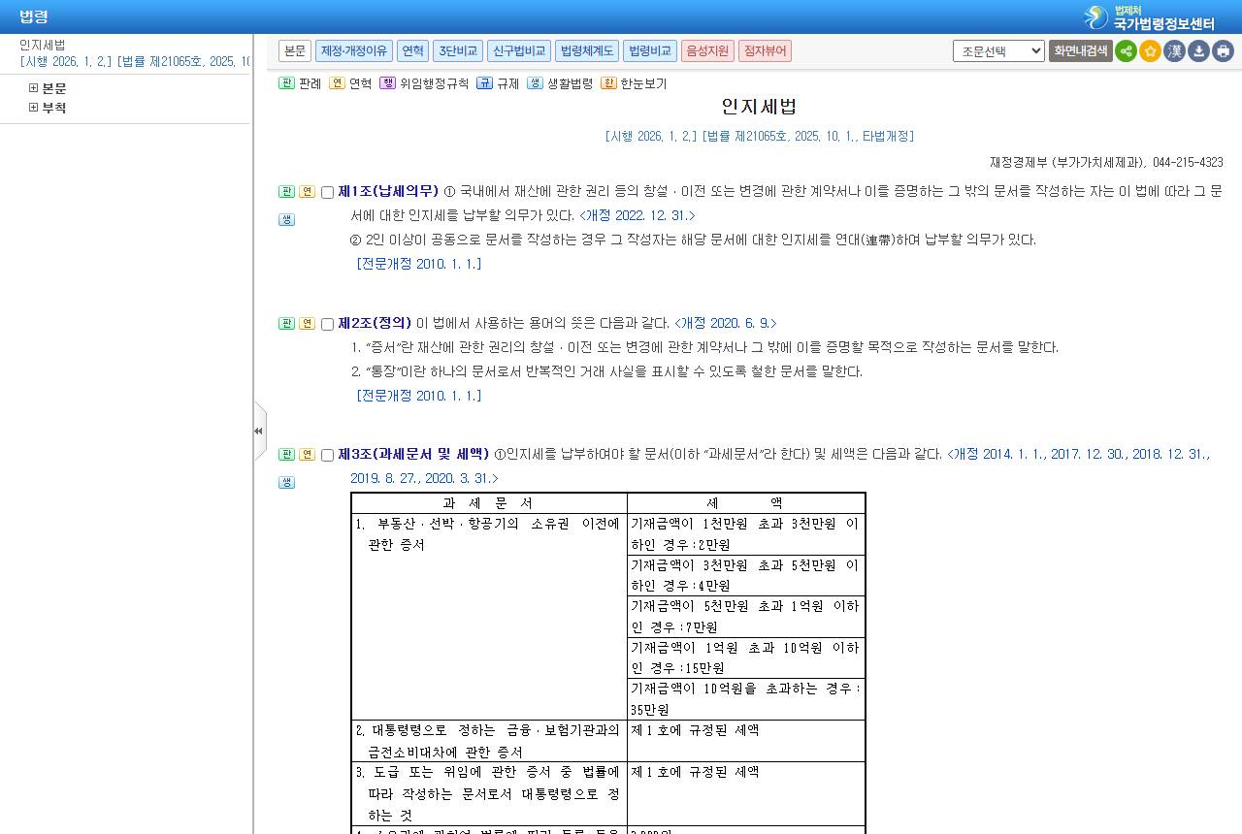Open the 신구법비교 tab
The image size is (1242, 834).
(x=519, y=50)
